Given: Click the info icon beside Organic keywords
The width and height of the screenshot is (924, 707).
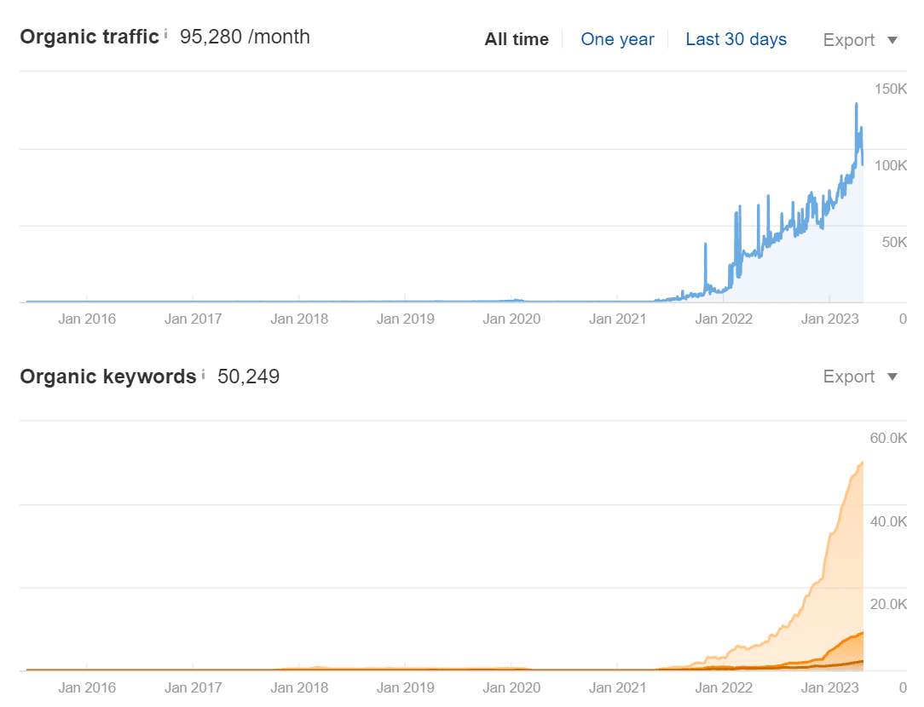Looking at the screenshot, I should (203, 374).
